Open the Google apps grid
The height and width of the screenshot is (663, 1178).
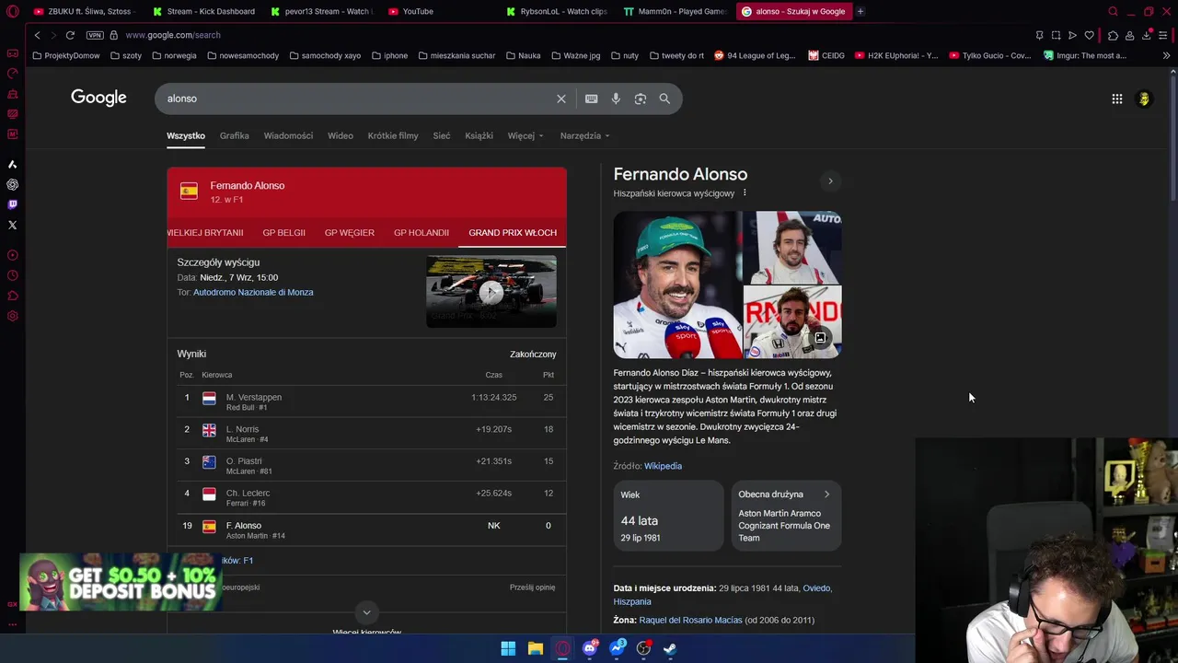pyautogui.click(x=1117, y=99)
